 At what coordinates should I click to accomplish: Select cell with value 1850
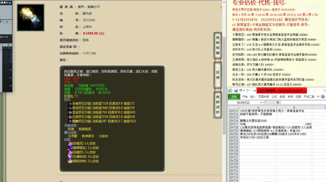pyautogui.click(x=294, y=124)
